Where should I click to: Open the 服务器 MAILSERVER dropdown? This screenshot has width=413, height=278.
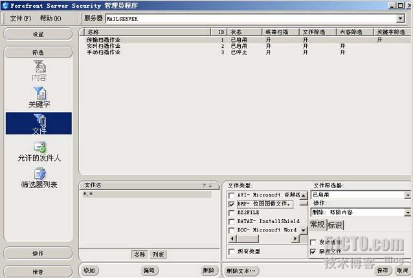click(x=400, y=18)
